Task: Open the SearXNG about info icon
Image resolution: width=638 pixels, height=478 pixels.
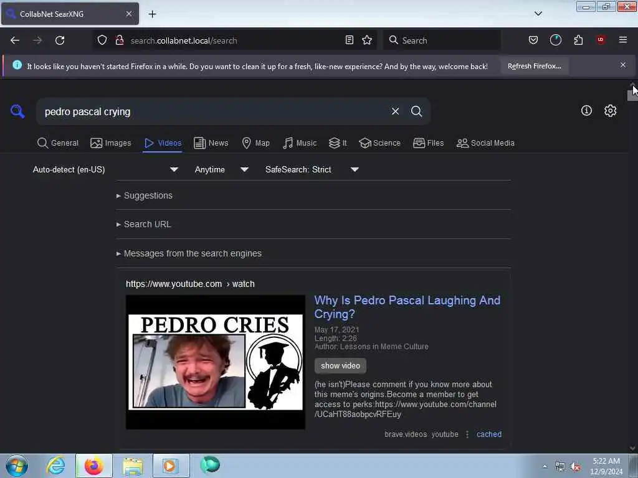Action: coord(586,111)
